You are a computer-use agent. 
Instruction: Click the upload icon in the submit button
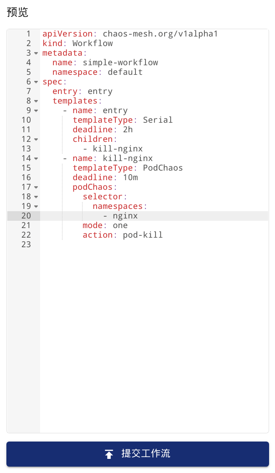point(109,454)
